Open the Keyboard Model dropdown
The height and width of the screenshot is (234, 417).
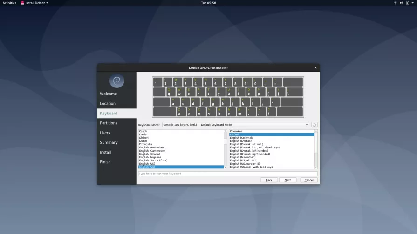click(235, 125)
